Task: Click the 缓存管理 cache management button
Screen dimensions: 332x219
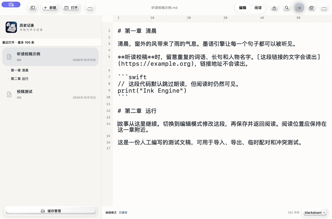Action: pos(51,211)
